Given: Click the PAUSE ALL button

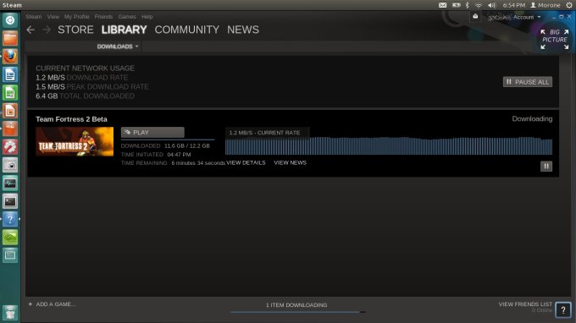Looking at the screenshot, I should [x=528, y=82].
